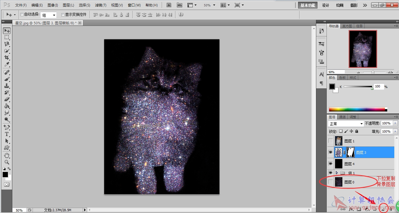Switch to the 通道 tab
399x213 pixels.
coord(342,117)
